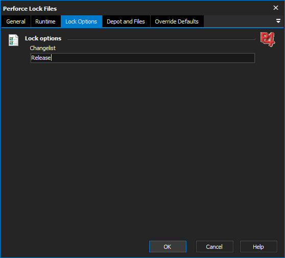Open the Runtime tab
285x258 pixels.
point(45,21)
